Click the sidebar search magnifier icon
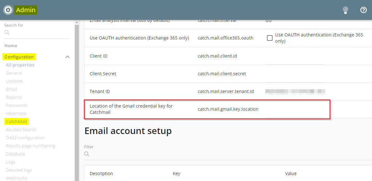This screenshot has width=372, height=181. click(x=7, y=32)
